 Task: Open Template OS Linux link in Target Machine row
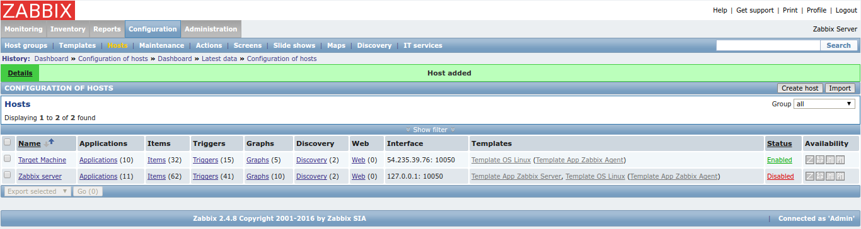coord(501,160)
